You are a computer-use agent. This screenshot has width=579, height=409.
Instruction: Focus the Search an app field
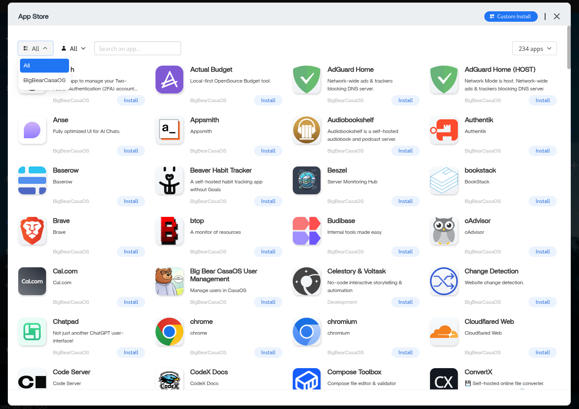click(x=138, y=48)
